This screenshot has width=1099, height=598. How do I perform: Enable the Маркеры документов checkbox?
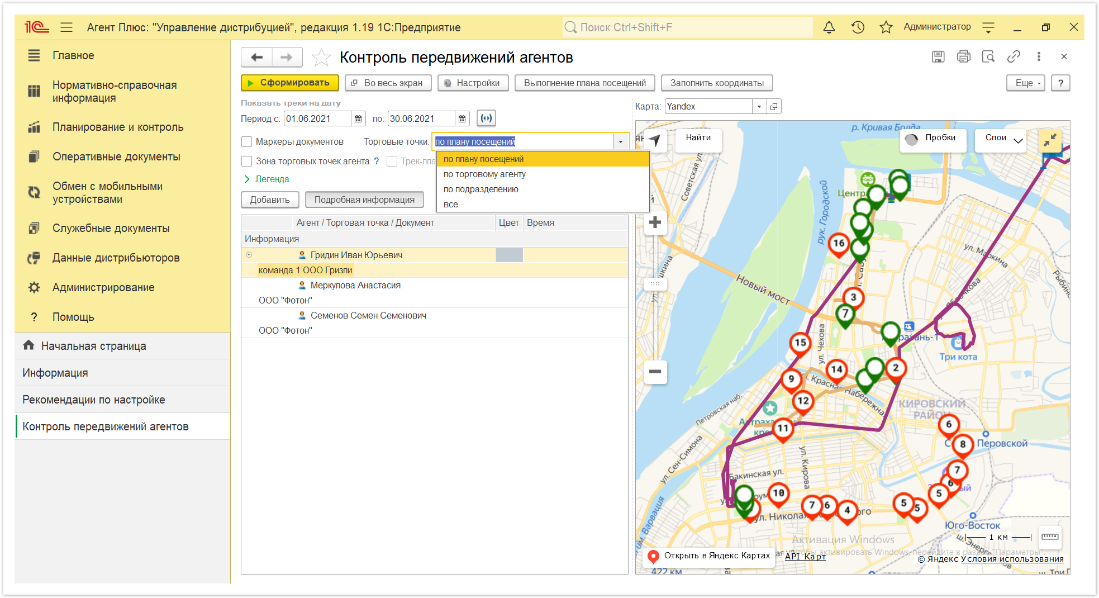[x=246, y=142]
